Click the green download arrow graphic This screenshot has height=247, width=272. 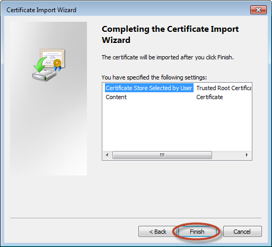pyautogui.click(x=40, y=64)
